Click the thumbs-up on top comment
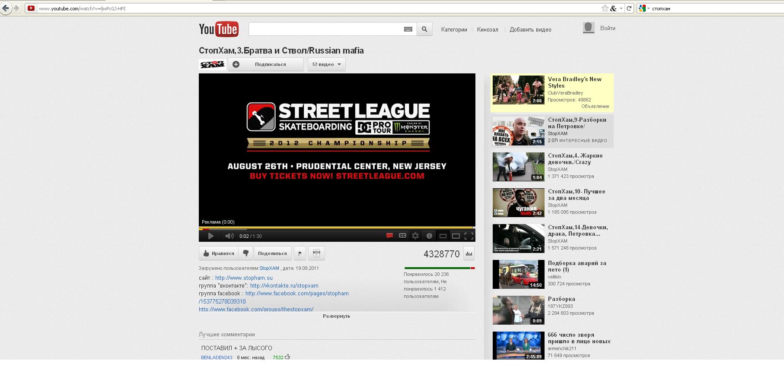 point(287,357)
